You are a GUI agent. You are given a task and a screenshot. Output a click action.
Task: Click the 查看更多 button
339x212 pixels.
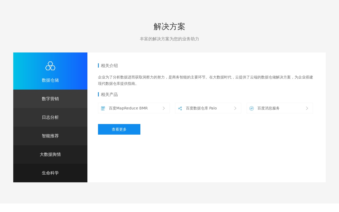coord(119,129)
